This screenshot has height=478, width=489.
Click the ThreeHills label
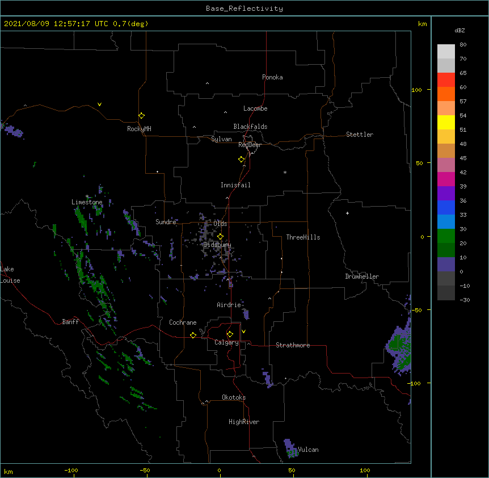(303, 237)
